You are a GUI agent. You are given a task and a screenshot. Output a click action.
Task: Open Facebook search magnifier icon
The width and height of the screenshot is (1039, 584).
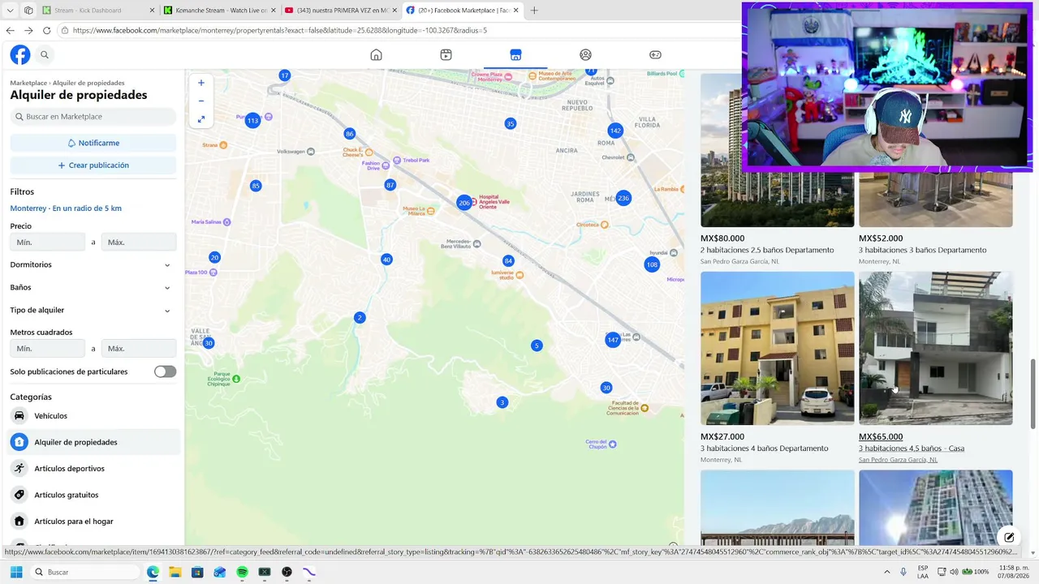point(45,55)
